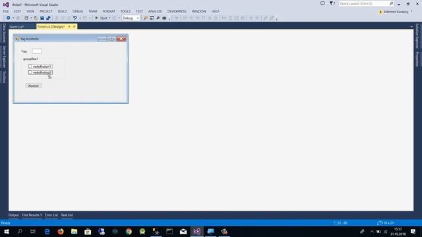
Task: Open the FORMAT menu
Action: click(x=109, y=11)
